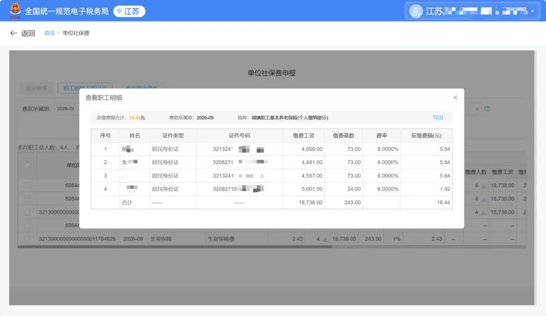Click 243.00 in the dialog's 合计 row
The height and width of the screenshot is (316, 546).
coord(352,202)
